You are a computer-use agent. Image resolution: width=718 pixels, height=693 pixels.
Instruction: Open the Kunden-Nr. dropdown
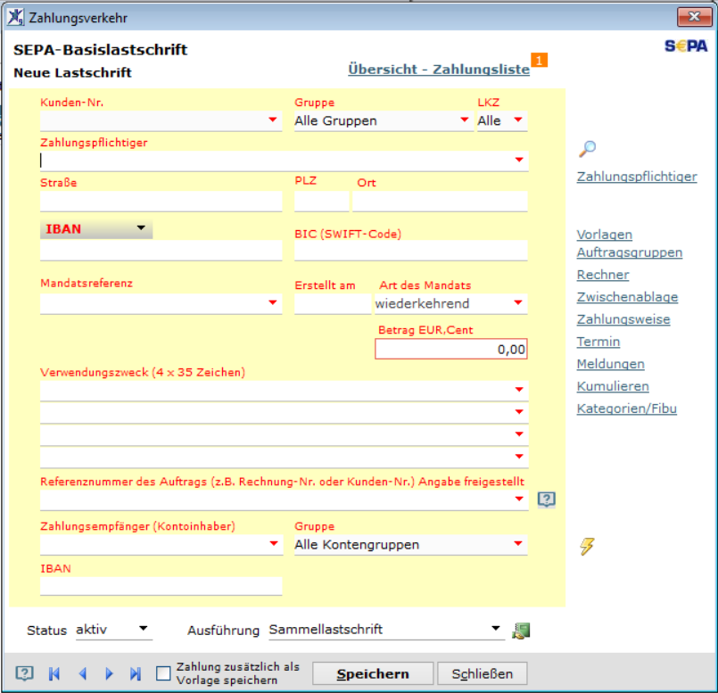tap(273, 120)
